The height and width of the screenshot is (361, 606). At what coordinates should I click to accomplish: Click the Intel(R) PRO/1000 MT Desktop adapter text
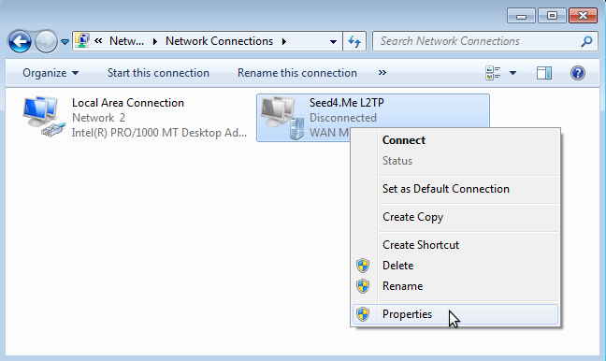[159, 133]
